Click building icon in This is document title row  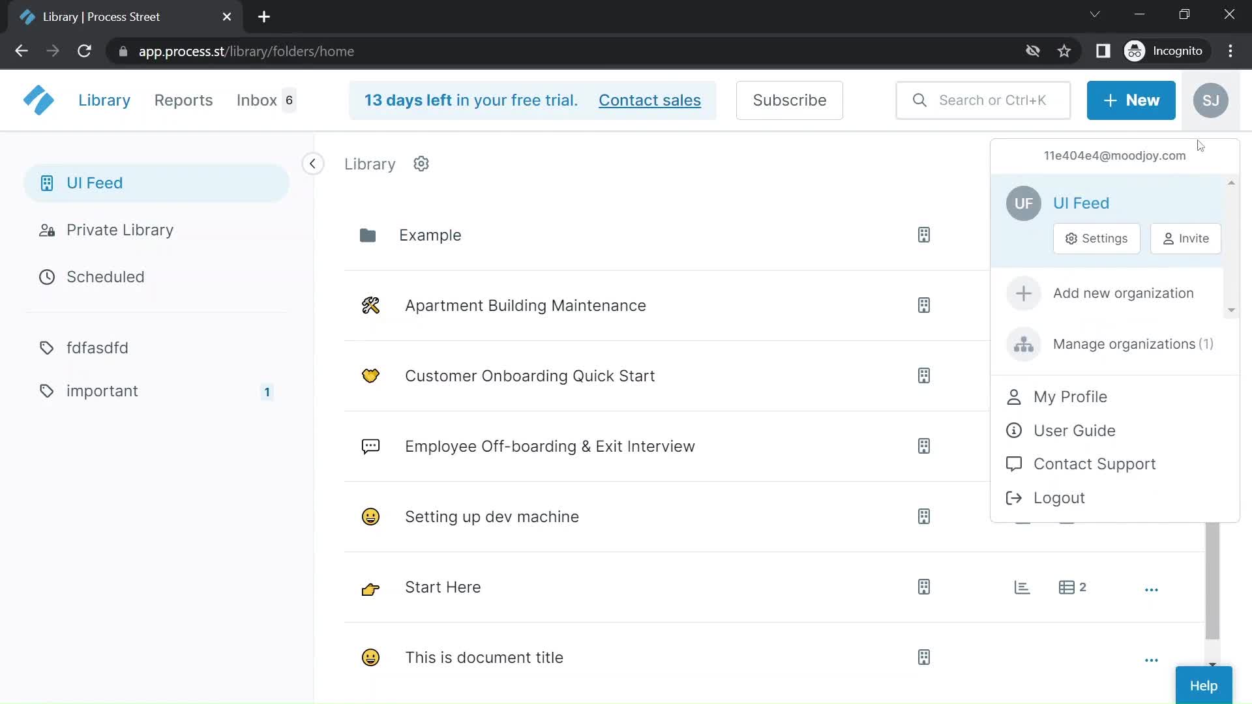[x=924, y=657]
